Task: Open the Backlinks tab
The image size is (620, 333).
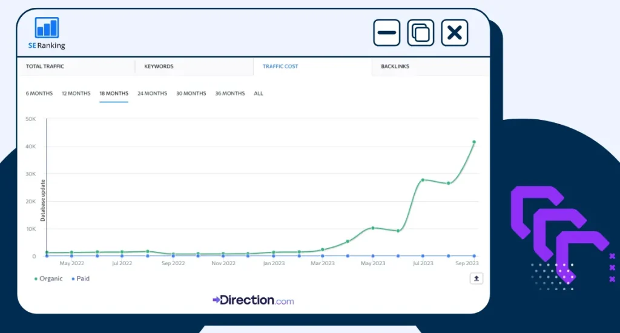Action: tap(395, 67)
